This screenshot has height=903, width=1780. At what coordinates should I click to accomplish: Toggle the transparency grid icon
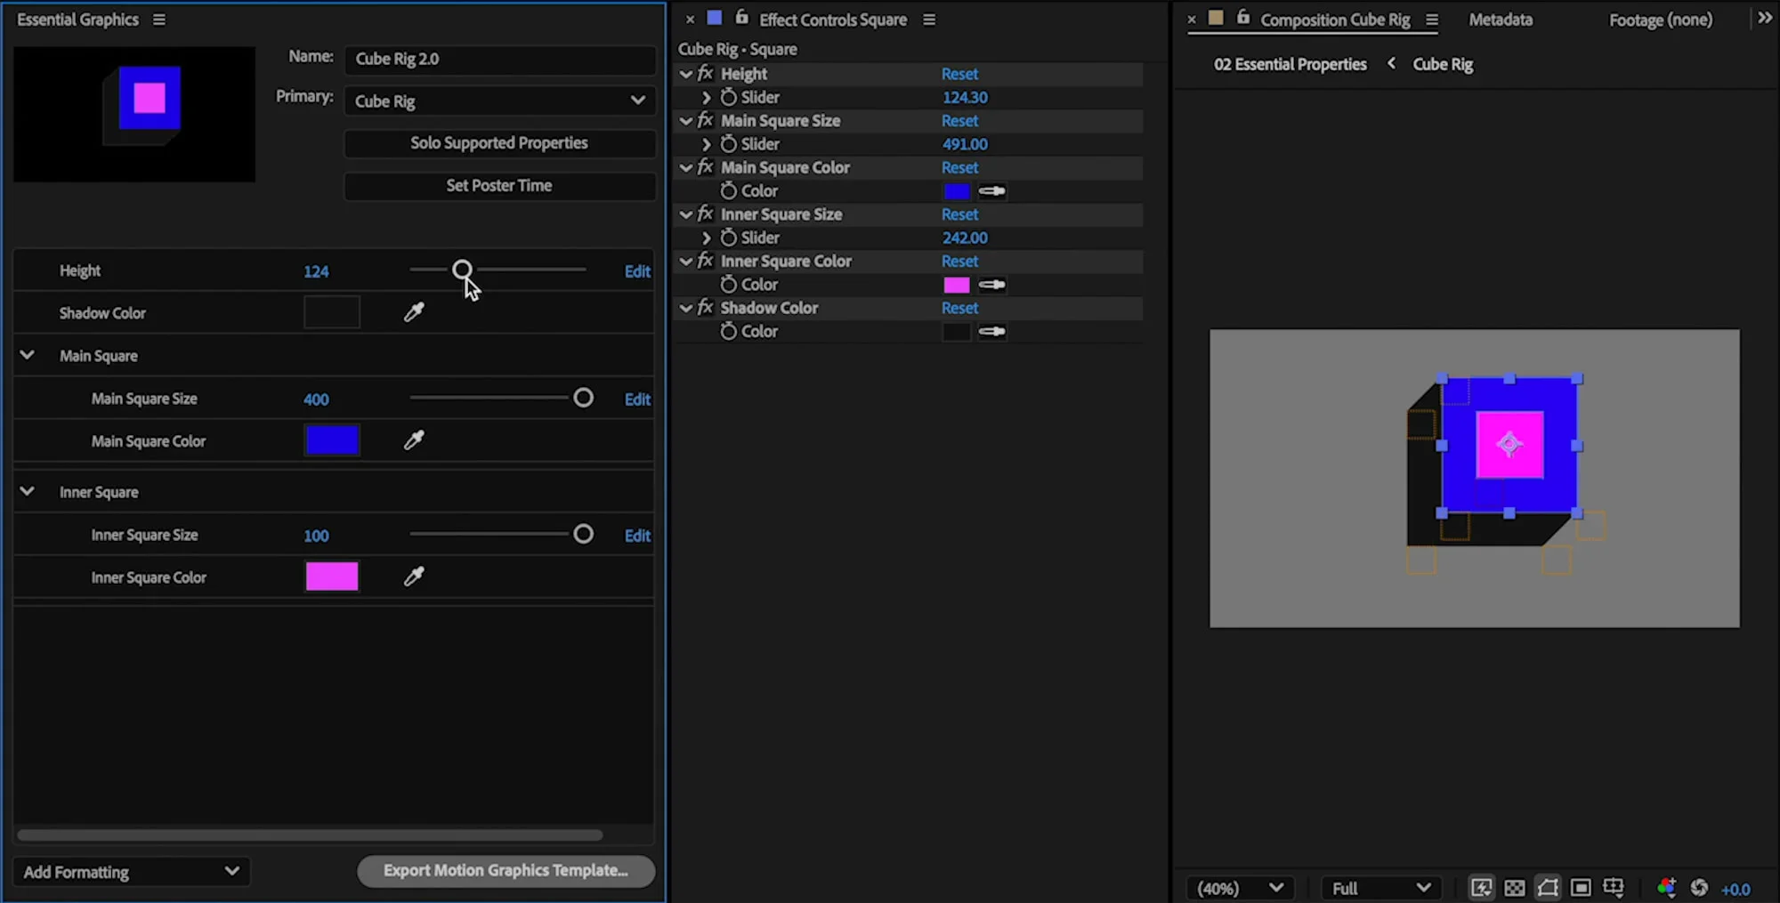point(1514,888)
